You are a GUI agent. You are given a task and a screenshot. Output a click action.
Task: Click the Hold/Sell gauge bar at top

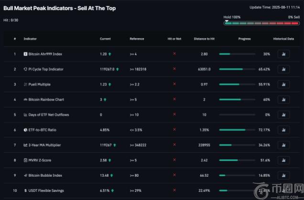point(261,23)
